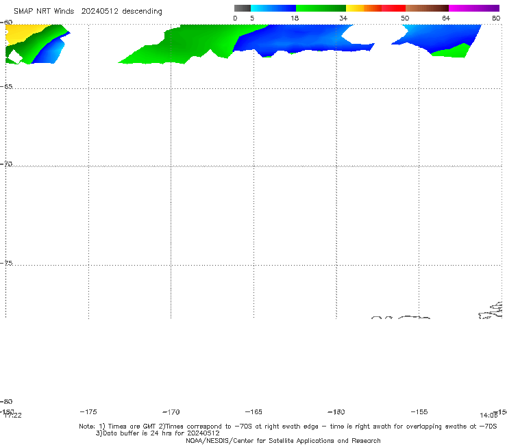Click the 'Times are GMT' note line
The image size is (507, 445).
pos(288,427)
